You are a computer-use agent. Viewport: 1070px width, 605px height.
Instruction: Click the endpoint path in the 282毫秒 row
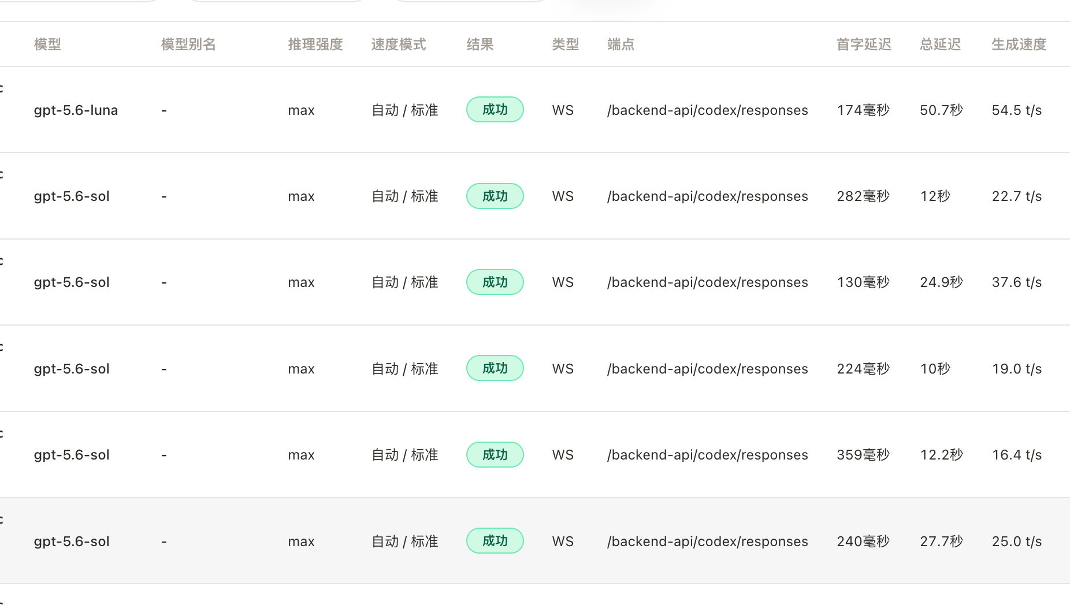point(708,196)
